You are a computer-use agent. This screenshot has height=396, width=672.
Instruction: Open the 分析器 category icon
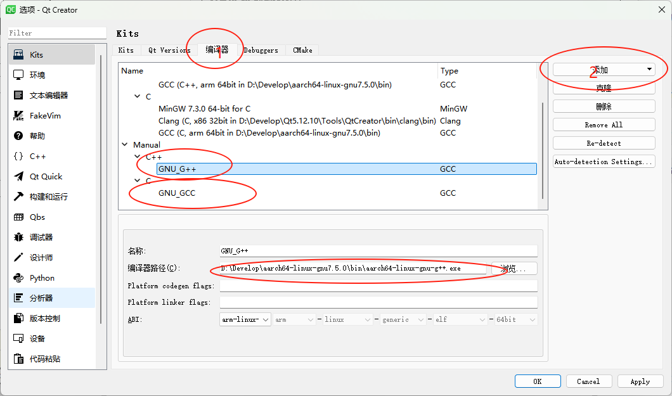(x=18, y=298)
